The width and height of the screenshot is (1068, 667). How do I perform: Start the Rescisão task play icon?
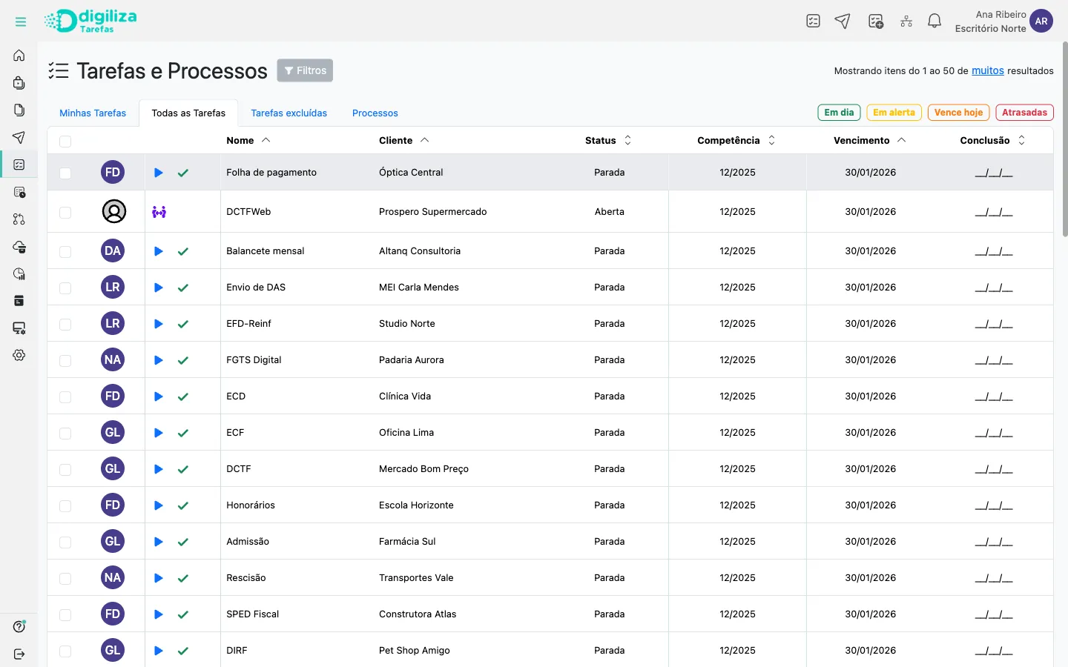tap(158, 578)
